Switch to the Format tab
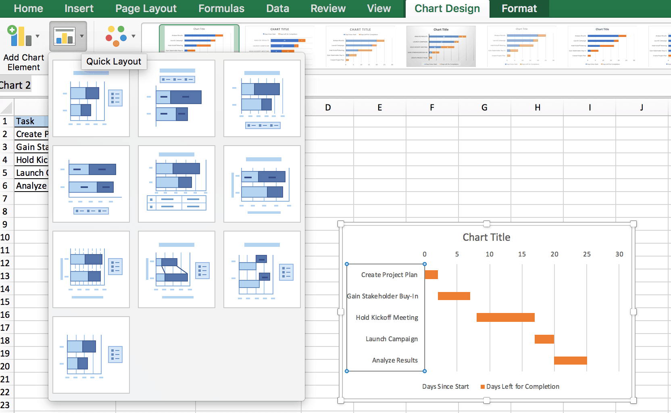The image size is (671, 413). 519,8
